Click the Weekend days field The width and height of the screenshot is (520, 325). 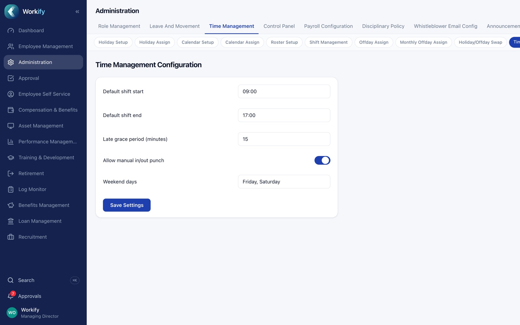point(284,182)
